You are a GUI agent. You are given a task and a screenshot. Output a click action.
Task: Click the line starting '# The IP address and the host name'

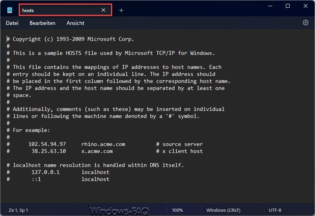coord(116,88)
